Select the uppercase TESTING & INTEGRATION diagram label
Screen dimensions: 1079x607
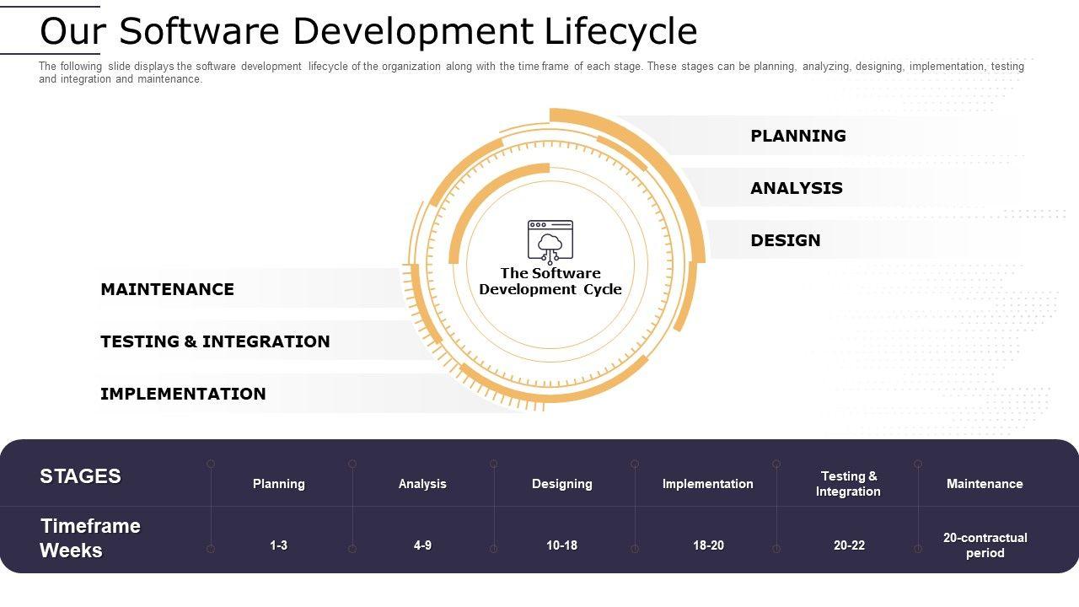pos(215,341)
